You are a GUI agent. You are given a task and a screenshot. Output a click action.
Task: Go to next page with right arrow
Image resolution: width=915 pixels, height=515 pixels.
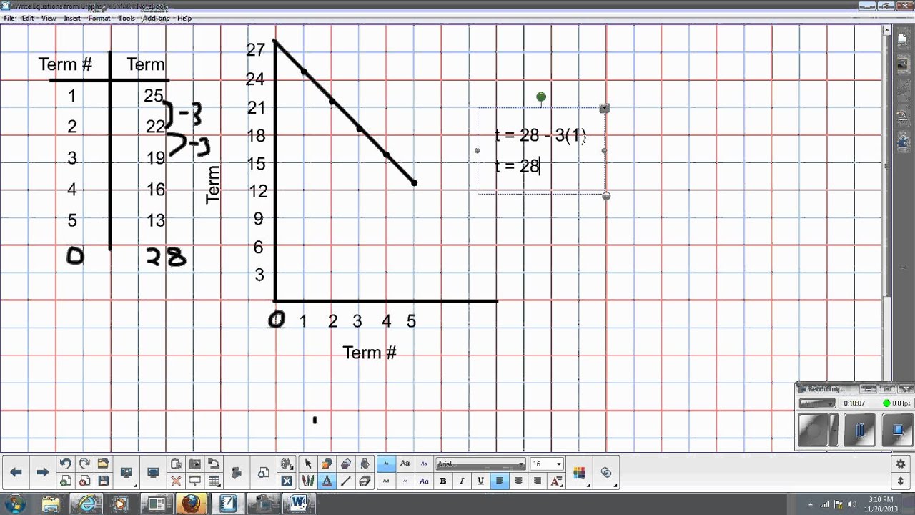[x=42, y=472]
